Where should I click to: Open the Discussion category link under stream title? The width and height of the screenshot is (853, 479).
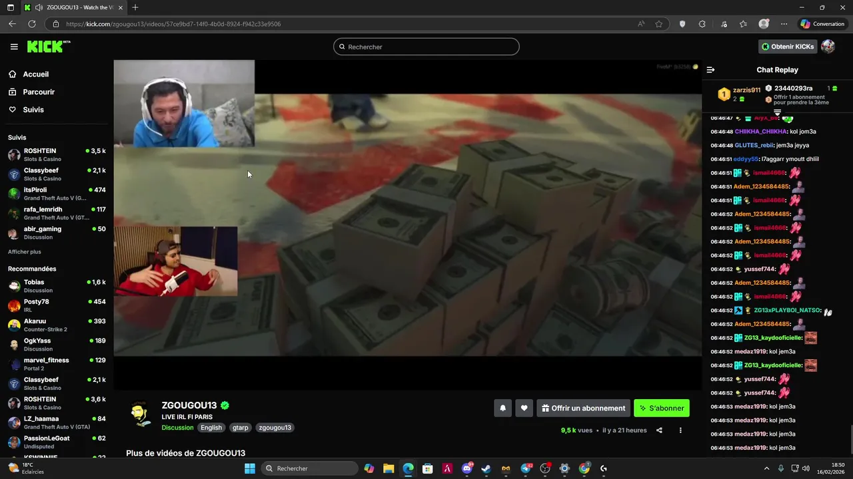click(x=177, y=428)
